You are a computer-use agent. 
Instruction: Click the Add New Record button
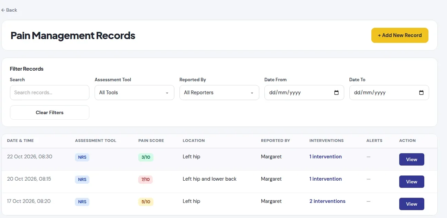400,35
